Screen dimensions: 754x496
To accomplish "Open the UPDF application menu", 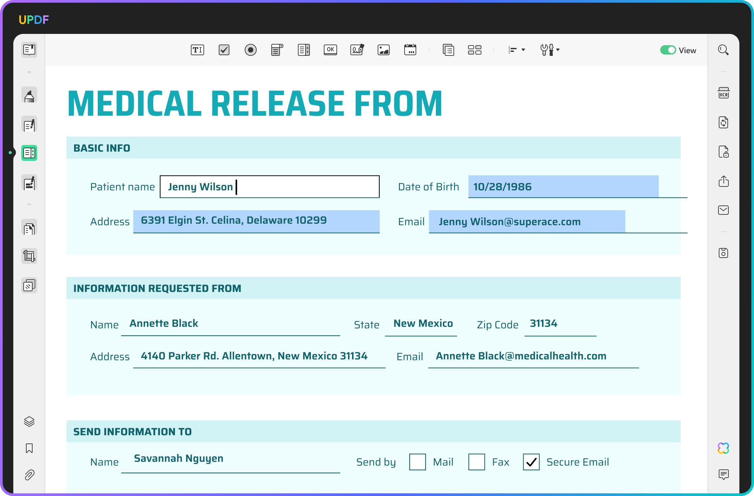I will (x=34, y=20).
